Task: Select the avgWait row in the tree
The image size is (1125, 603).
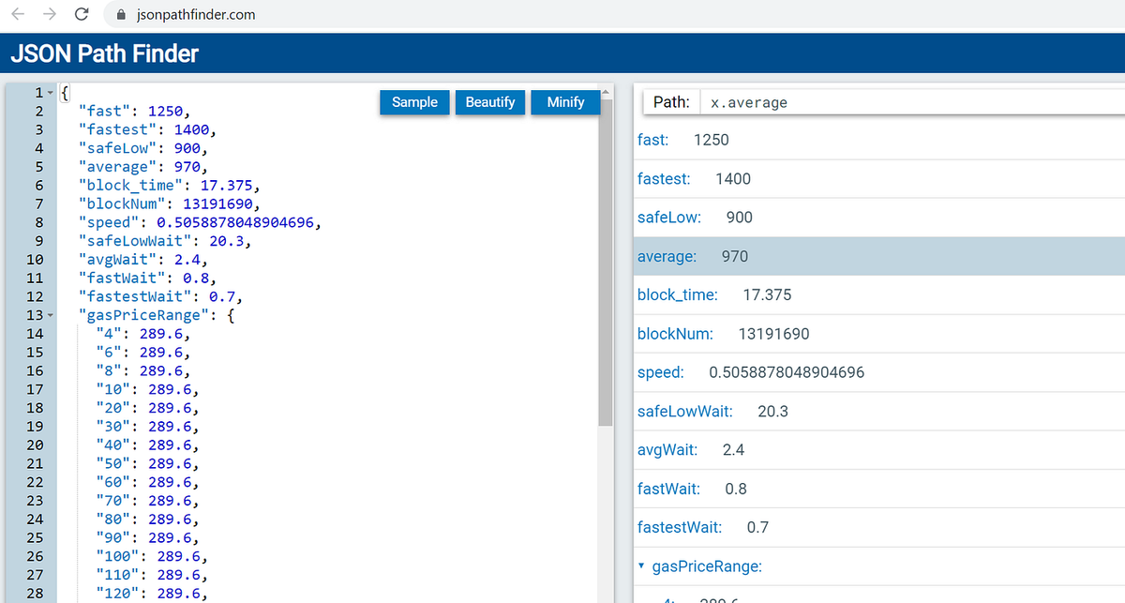Action: tap(880, 450)
